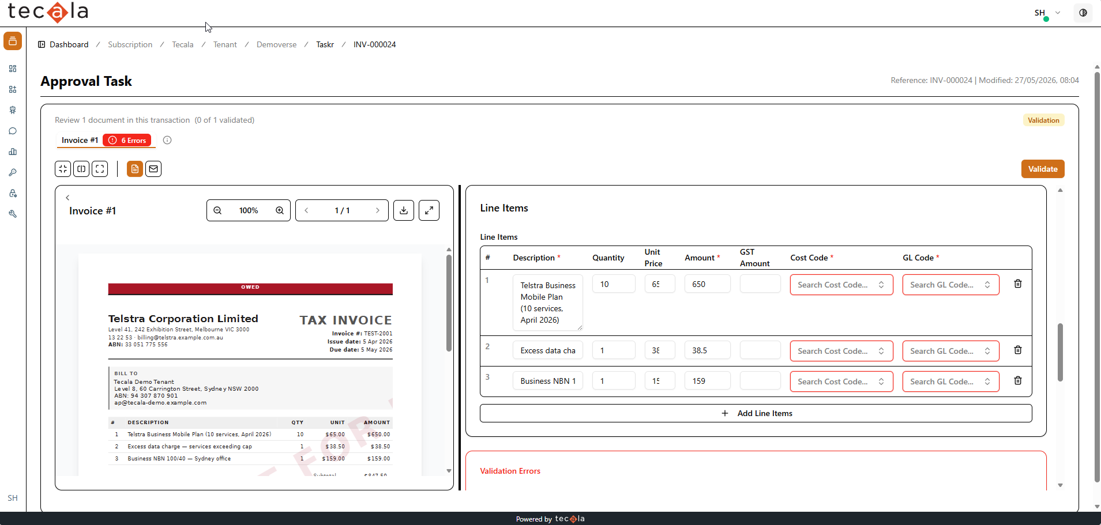Click the Validation status badge
Viewport: 1101px width, 525px height.
[x=1043, y=120]
